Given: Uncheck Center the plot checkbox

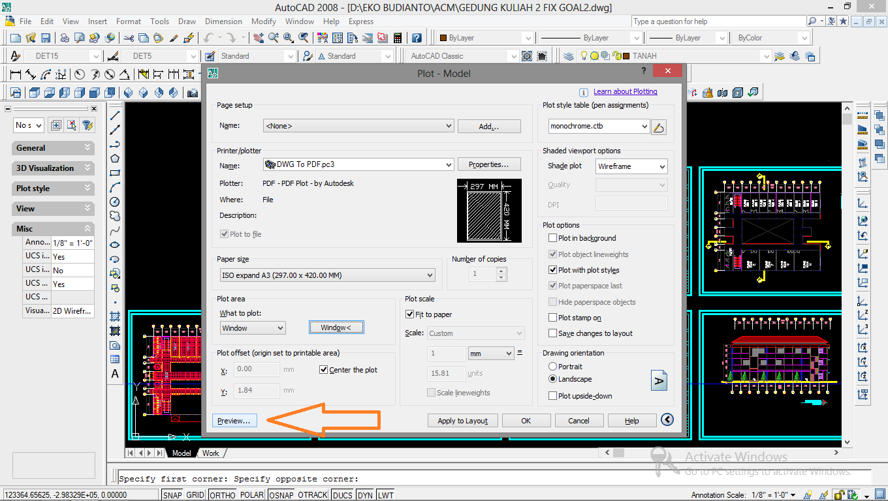Looking at the screenshot, I should 324,370.
